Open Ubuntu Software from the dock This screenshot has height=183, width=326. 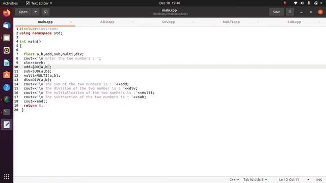[7, 75]
